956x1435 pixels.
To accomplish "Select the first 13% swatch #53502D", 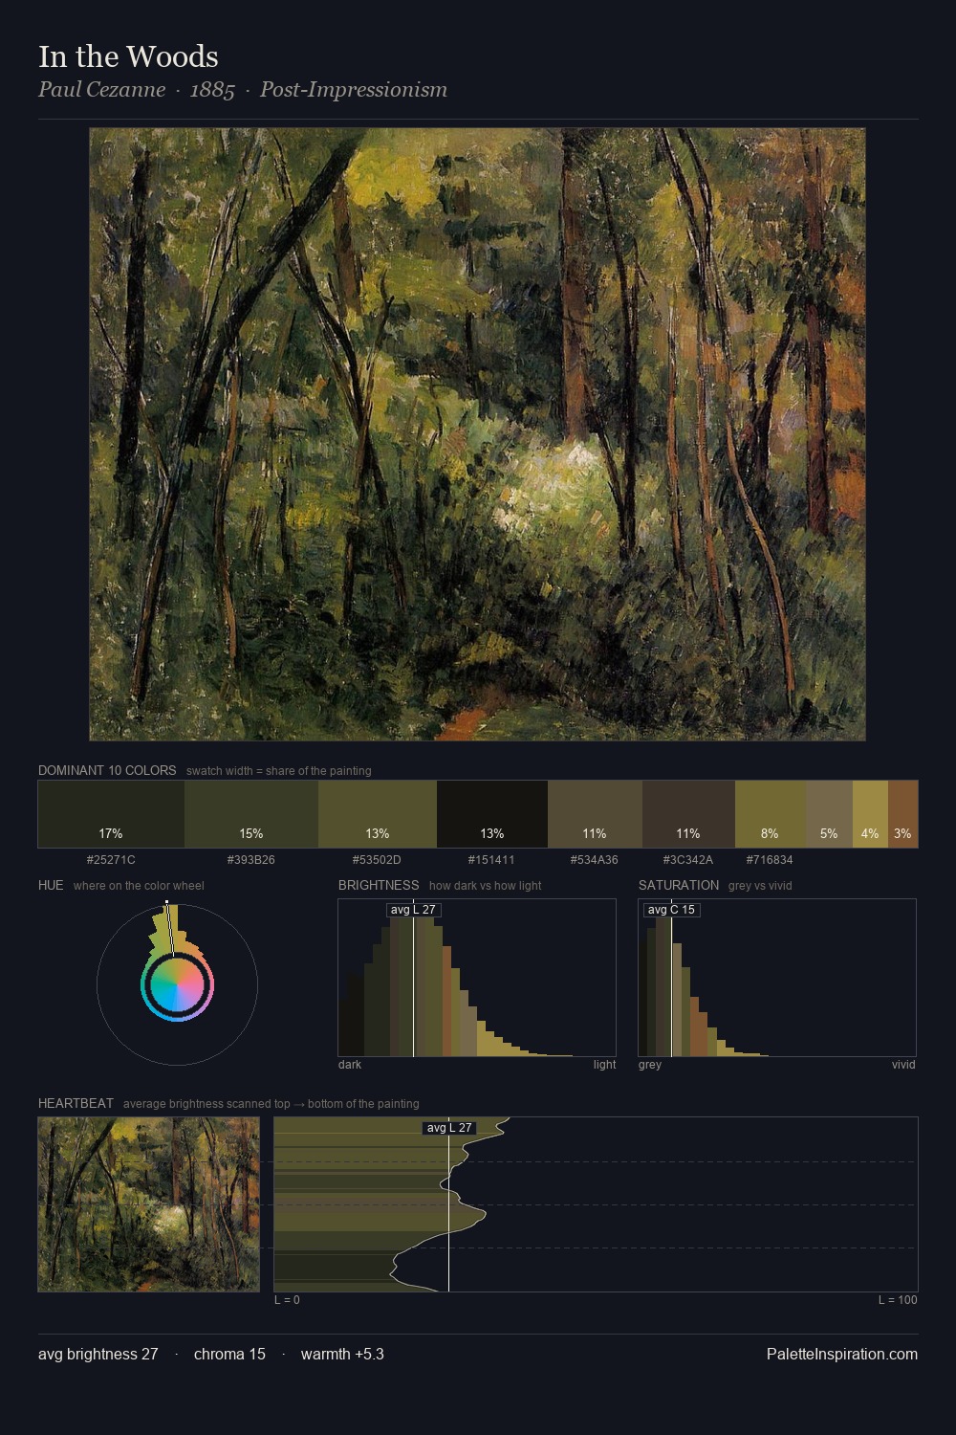I will pos(378,814).
